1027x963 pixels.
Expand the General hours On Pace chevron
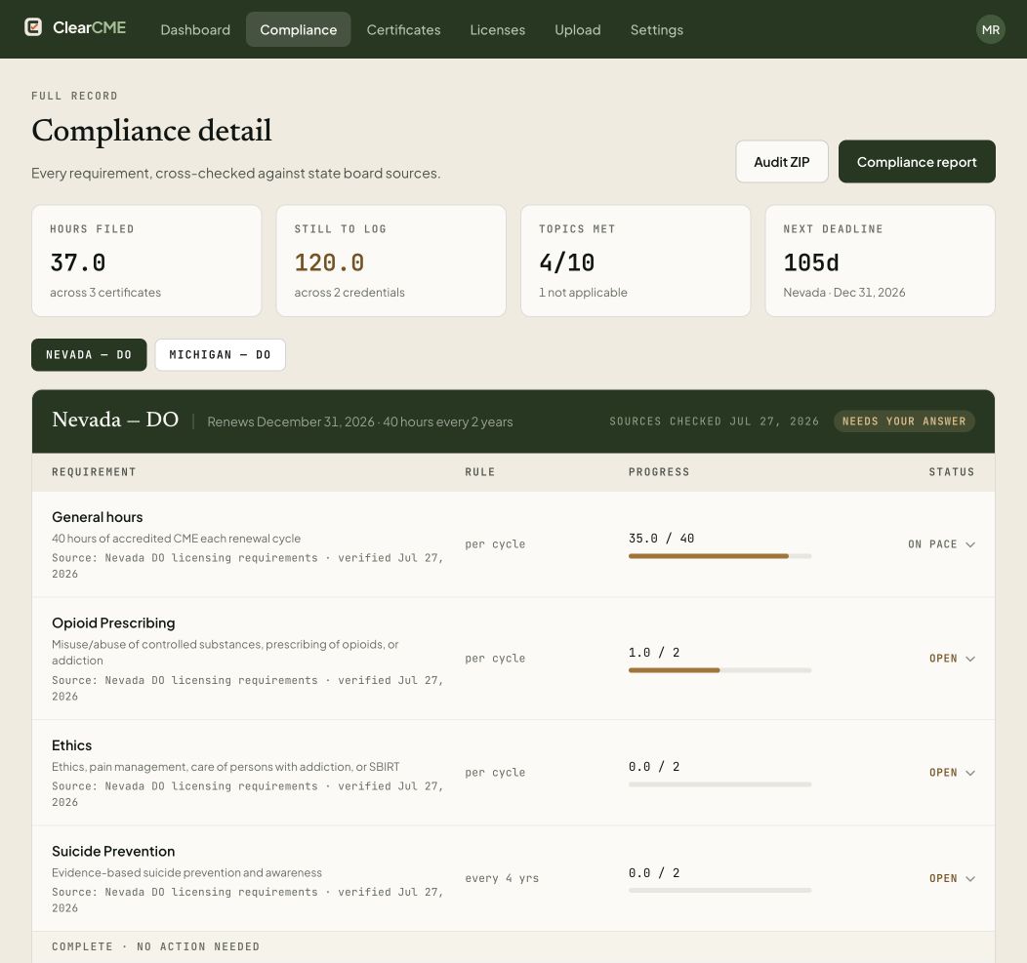coord(970,544)
